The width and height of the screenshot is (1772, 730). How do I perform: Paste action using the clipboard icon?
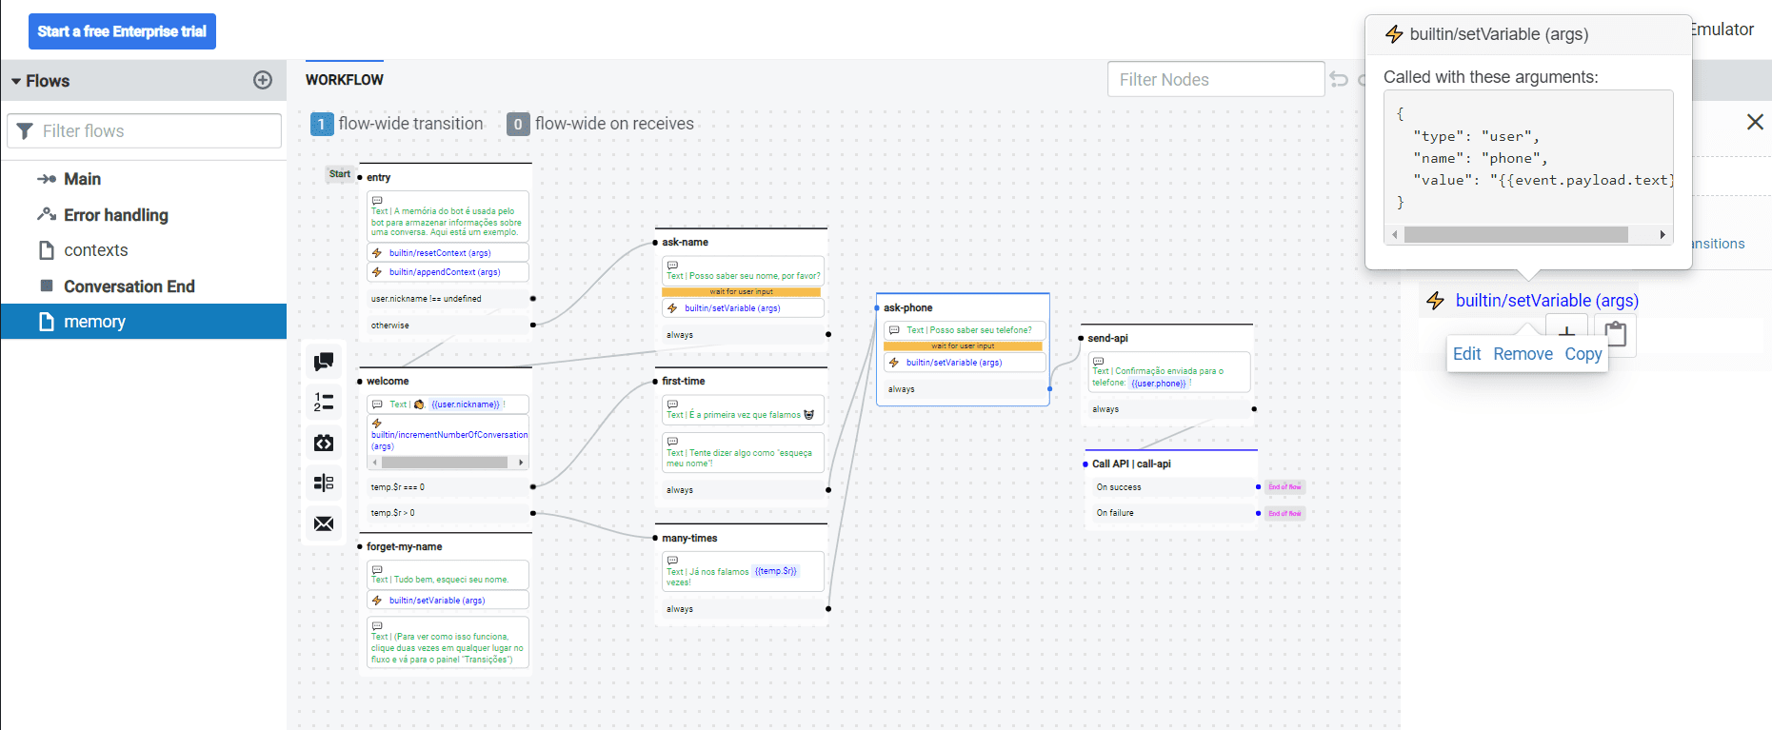click(x=1616, y=334)
